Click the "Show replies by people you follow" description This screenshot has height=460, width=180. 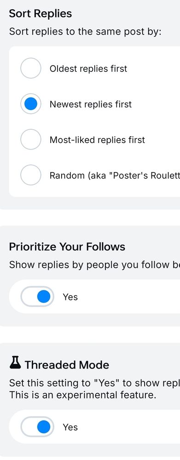tap(94, 264)
